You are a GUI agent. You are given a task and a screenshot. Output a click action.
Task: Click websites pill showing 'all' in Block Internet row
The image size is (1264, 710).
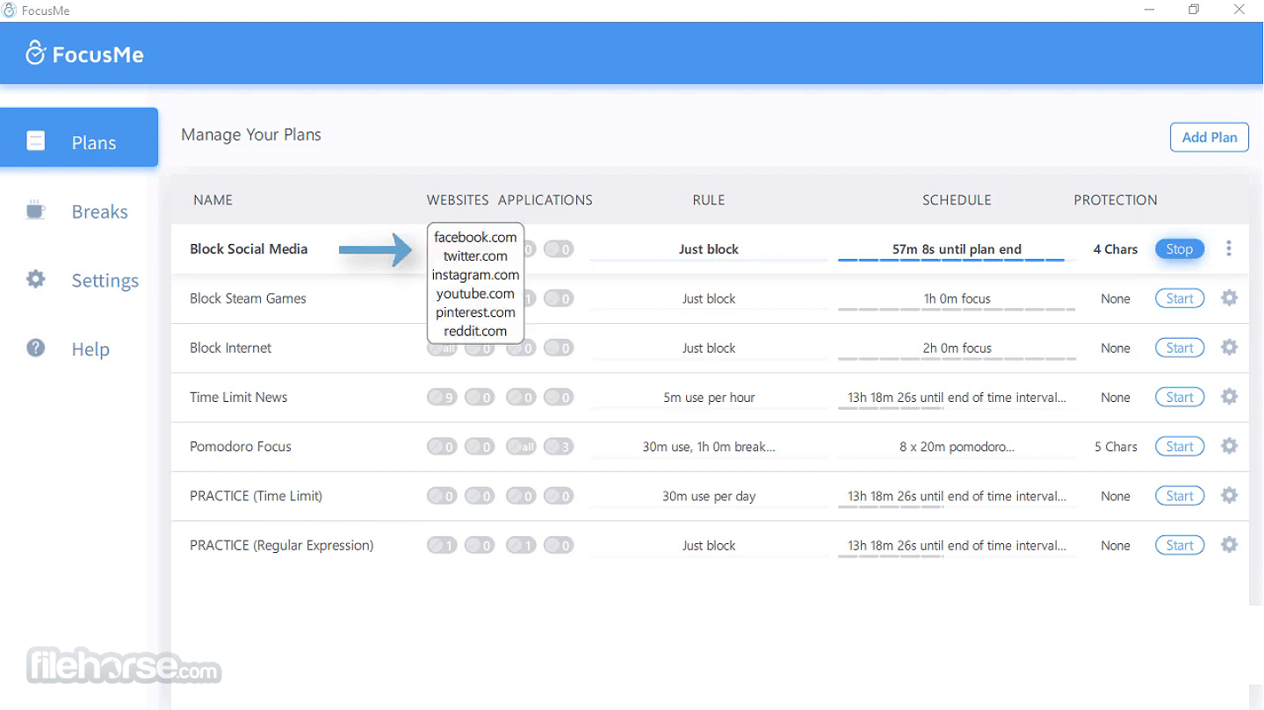[x=442, y=348]
